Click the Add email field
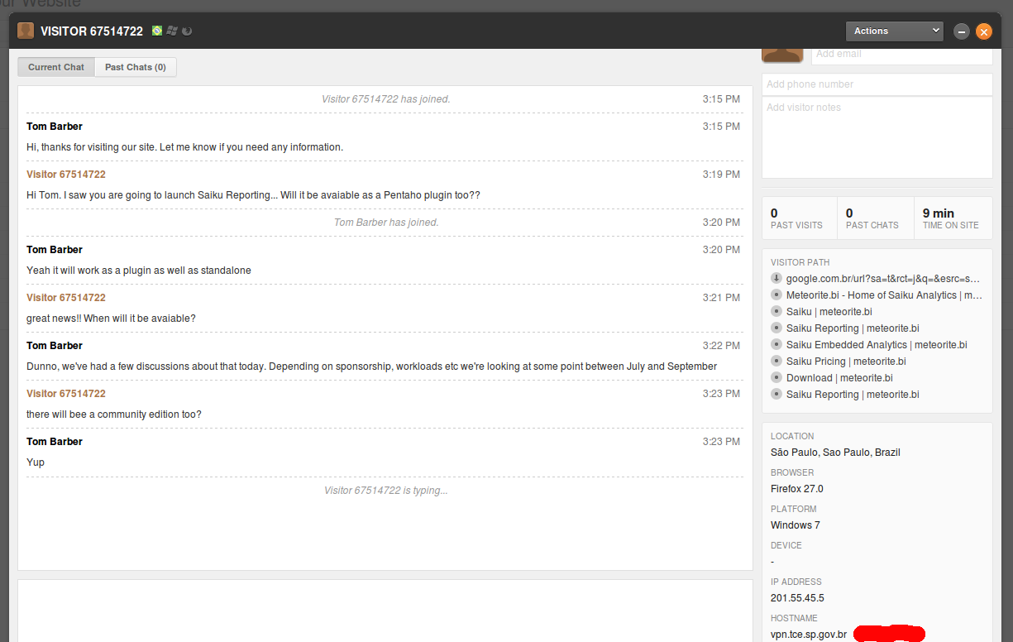 (x=901, y=54)
